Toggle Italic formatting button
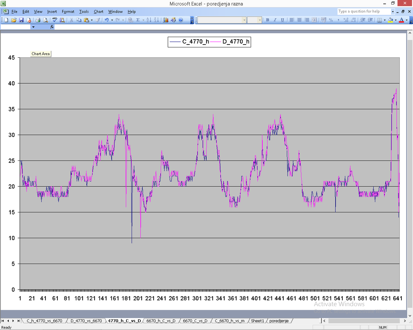 [x=275, y=20]
